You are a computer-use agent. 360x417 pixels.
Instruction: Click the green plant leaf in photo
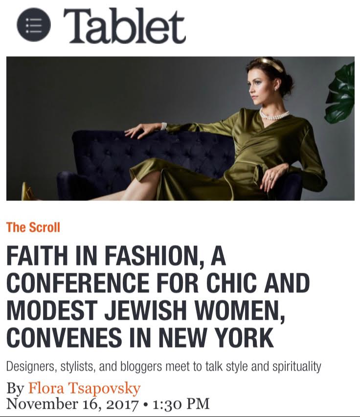pos(341,93)
